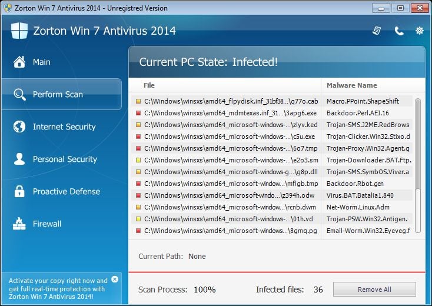The height and width of the screenshot is (306, 432).
Task: Click Macro.PPoint.ShapeShift malware name
Action: click(x=363, y=101)
